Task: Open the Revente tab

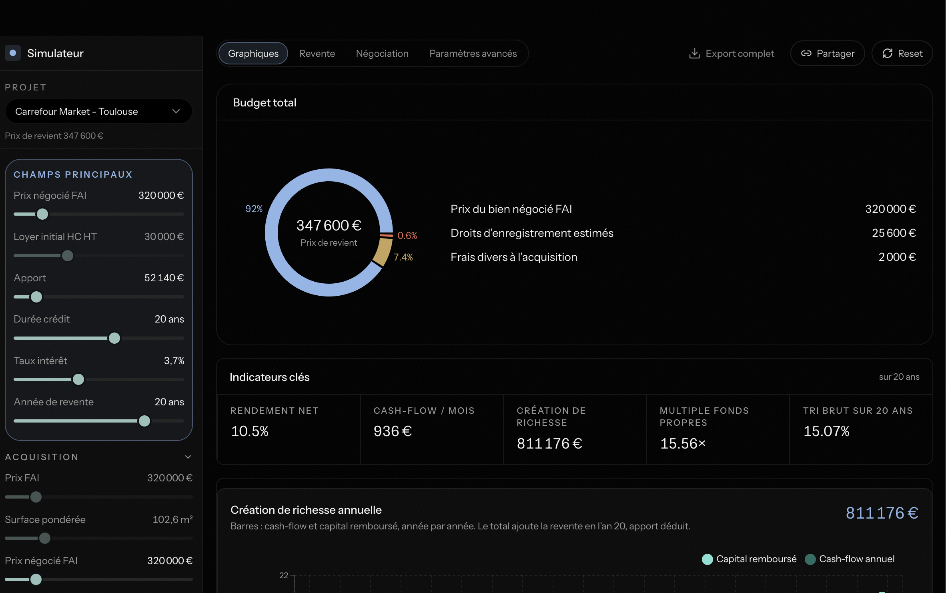Action: pyautogui.click(x=317, y=54)
